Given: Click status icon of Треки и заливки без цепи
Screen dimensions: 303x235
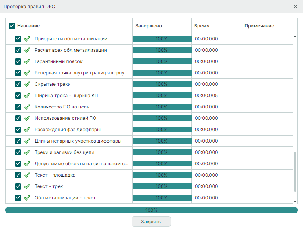Looking at the screenshot, I should [27, 152].
